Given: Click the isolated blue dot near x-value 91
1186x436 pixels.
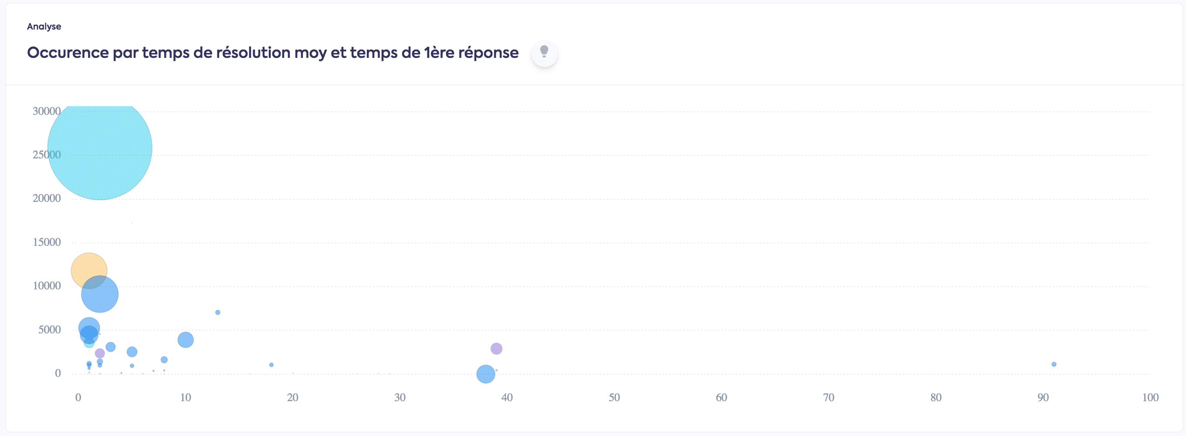Looking at the screenshot, I should tap(1054, 364).
